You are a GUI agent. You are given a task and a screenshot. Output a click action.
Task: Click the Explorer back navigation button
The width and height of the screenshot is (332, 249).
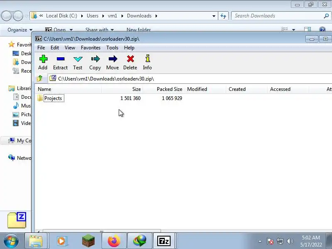pyautogui.click(x=6, y=16)
